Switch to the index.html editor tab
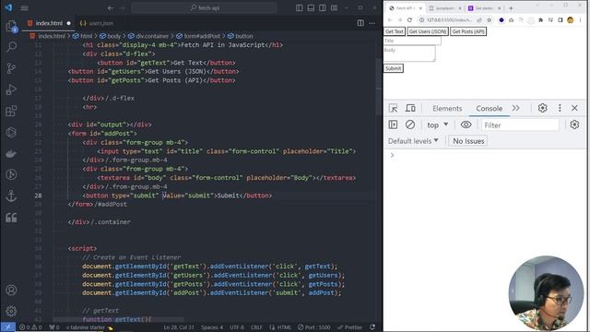The height and width of the screenshot is (332, 590). tap(49, 23)
